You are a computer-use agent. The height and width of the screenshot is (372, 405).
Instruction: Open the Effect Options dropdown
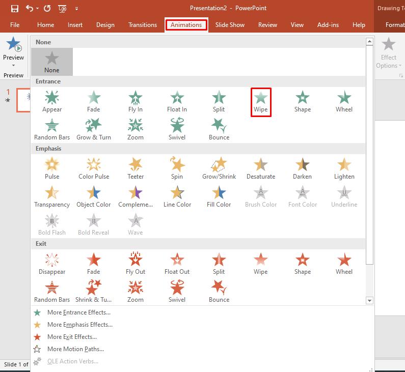[x=389, y=53]
